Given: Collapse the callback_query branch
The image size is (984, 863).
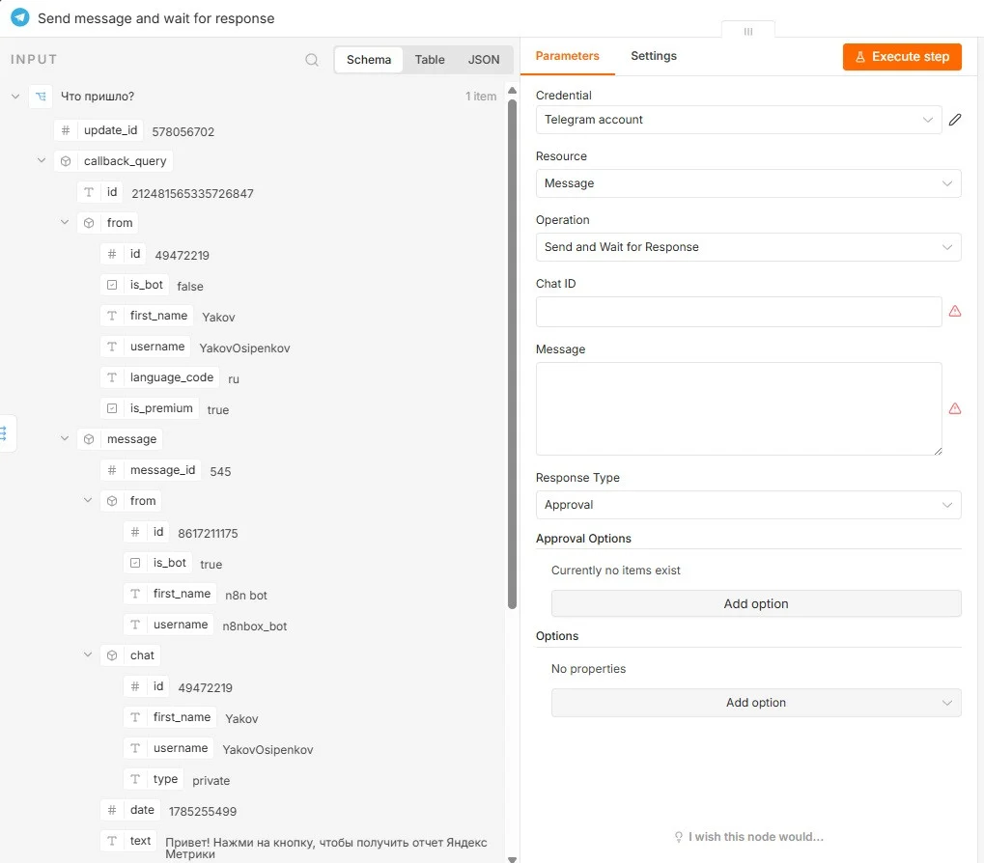Looking at the screenshot, I should tap(42, 160).
